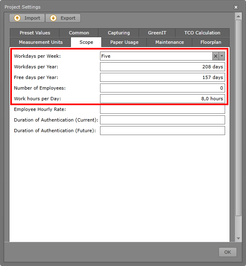The width and height of the screenshot is (246, 266).
Task: Click the 'Duration of Authentication (Current):' label
Action: click(x=56, y=120)
